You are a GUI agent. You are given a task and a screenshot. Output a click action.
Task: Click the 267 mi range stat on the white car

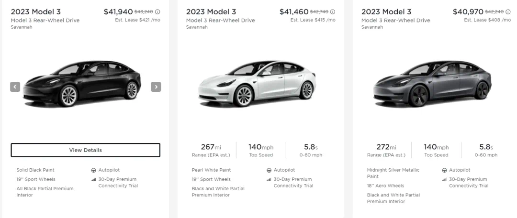tap(211, 150)
